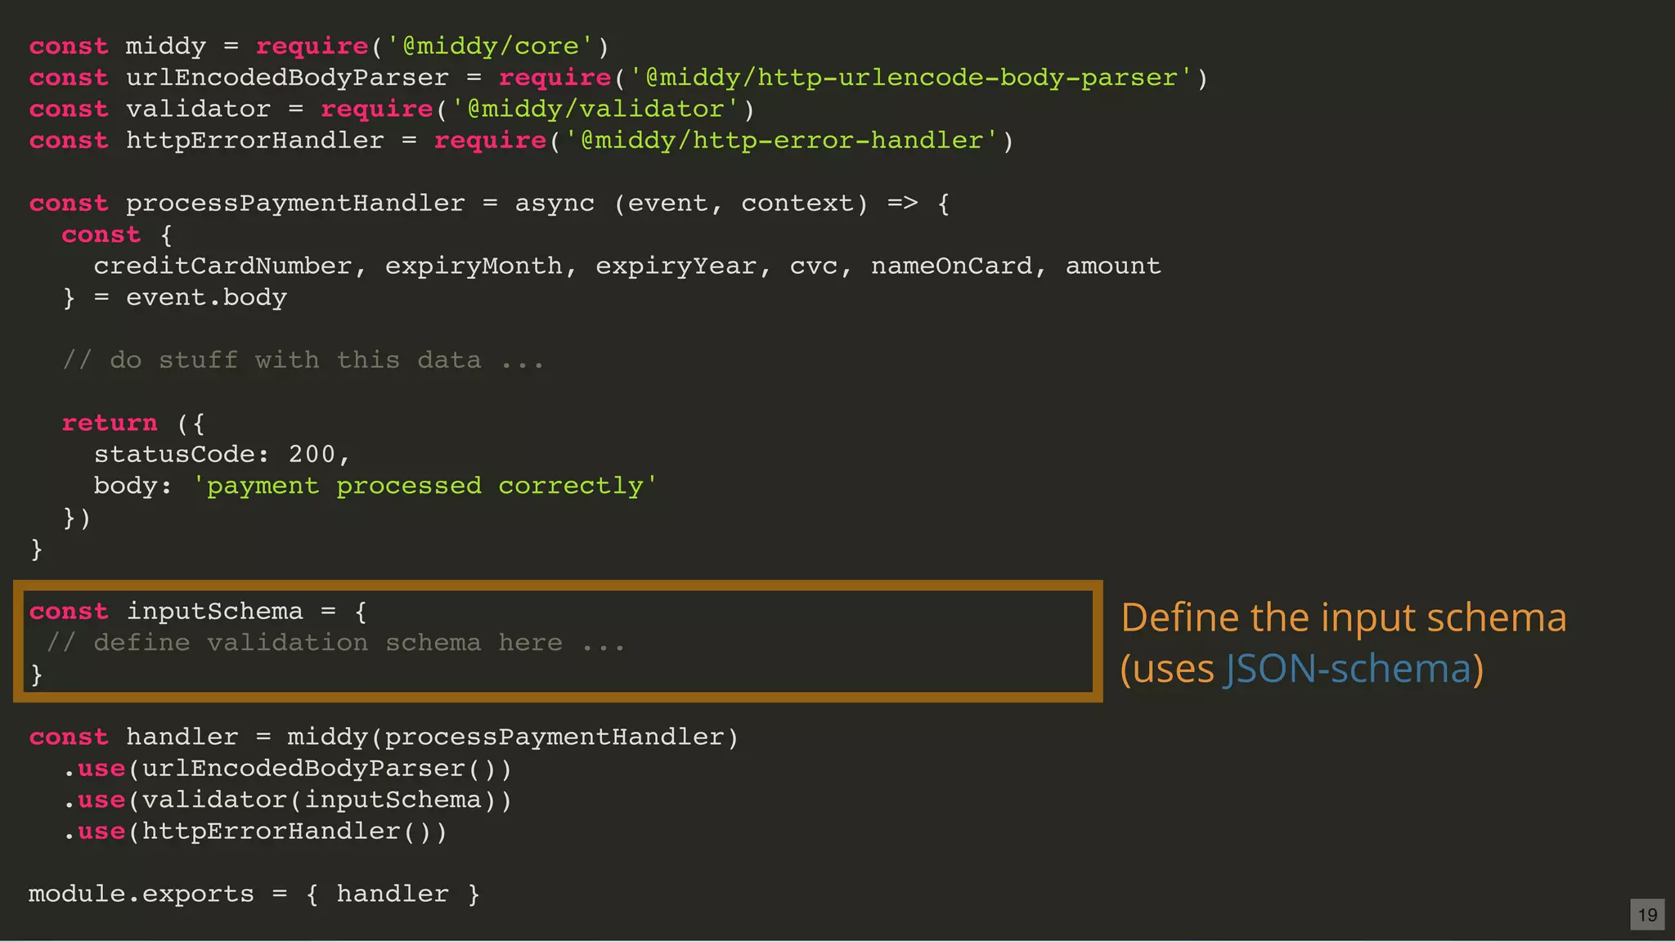Screen dimensions: 1675x942
Task: Click the .use(validator(inputSchema)) line
Action: [x=287, y=801]
